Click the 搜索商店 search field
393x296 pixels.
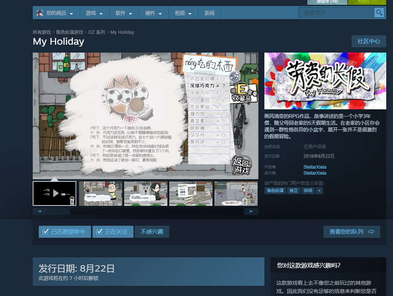pos(336,13)
